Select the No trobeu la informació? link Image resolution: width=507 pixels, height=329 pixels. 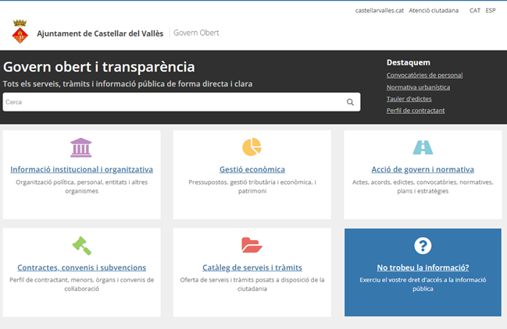coord(423,267)
